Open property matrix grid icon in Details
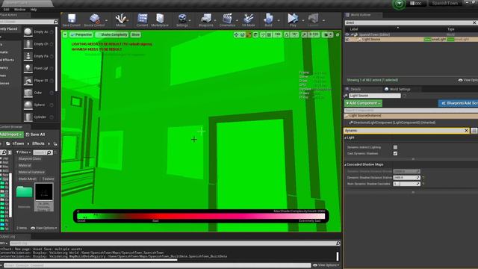 [474, 131]
